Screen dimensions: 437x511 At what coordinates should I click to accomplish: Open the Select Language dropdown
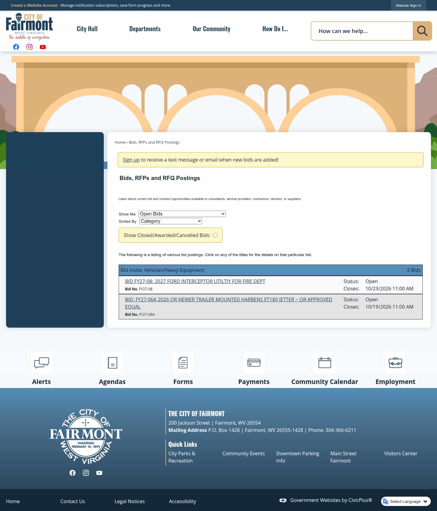(x=406, y=501)
